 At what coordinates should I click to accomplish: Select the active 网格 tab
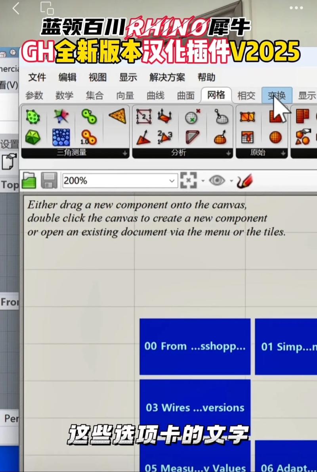coord(216,95)
